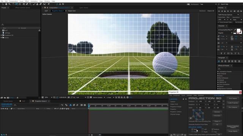Expand the Animation Presets effects category
Image resolution: width=243 pixels, height=136 pixels.
click(218, 71)
